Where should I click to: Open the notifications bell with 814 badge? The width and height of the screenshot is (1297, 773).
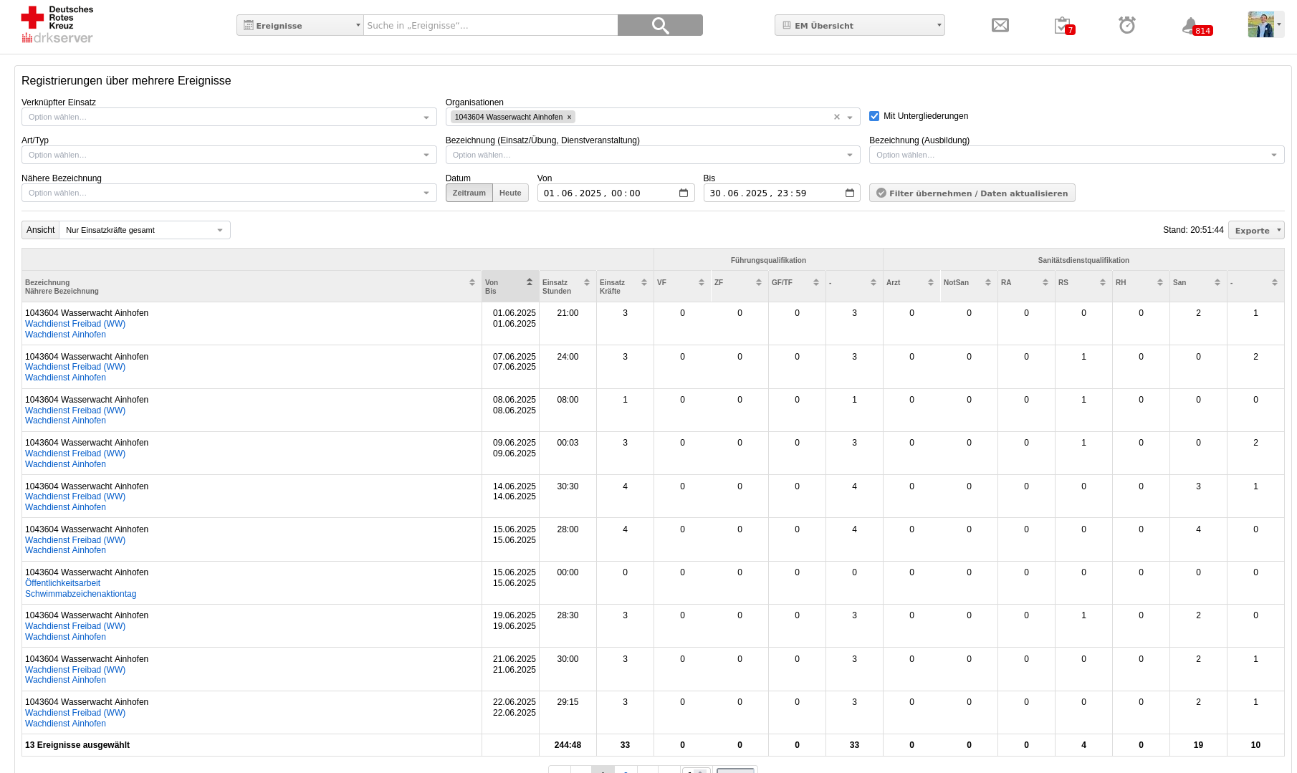click(1191, 27)
